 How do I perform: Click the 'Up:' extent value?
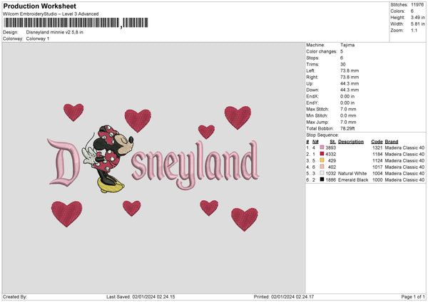350,83
